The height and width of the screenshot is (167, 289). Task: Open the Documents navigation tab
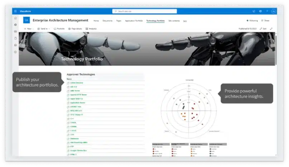108,21
